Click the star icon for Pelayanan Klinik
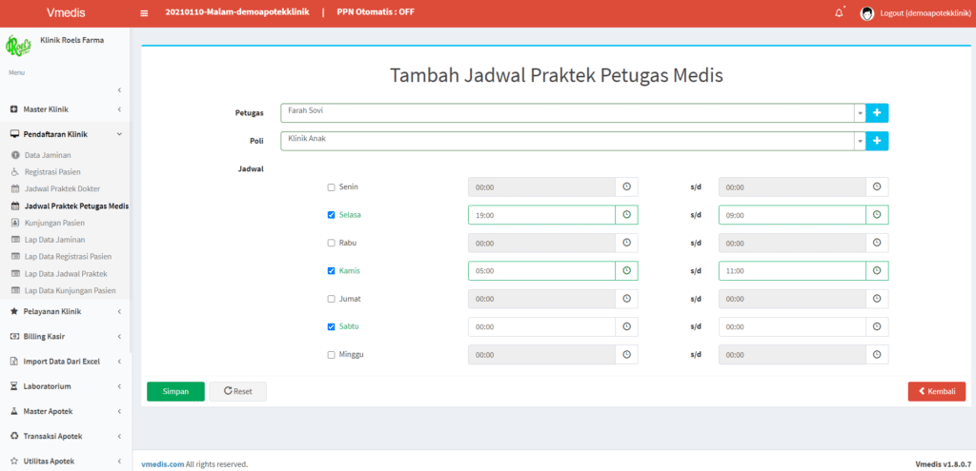 click(13, 311)
